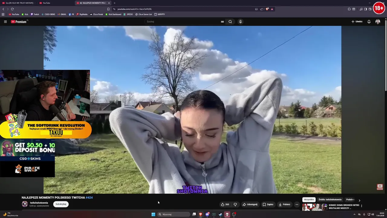Open the SPZOO bookmark

(128, 14)
